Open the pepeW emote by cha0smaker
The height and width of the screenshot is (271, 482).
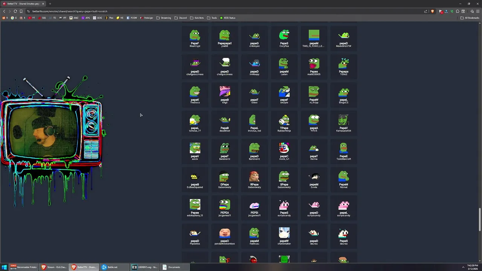284,236
